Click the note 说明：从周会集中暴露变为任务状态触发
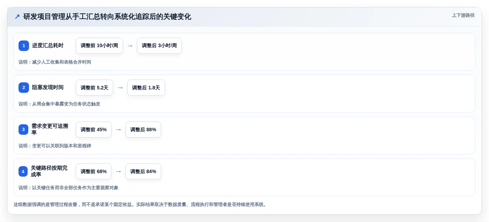This screenshot has height=222, width=489. [x=59, y=104]
